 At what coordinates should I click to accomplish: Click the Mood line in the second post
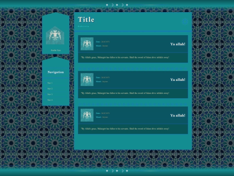(102, 82)
